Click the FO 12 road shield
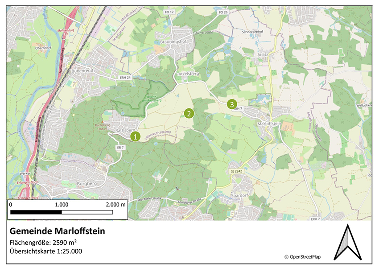Screen dimensions: 379x268 coord(169,12)
